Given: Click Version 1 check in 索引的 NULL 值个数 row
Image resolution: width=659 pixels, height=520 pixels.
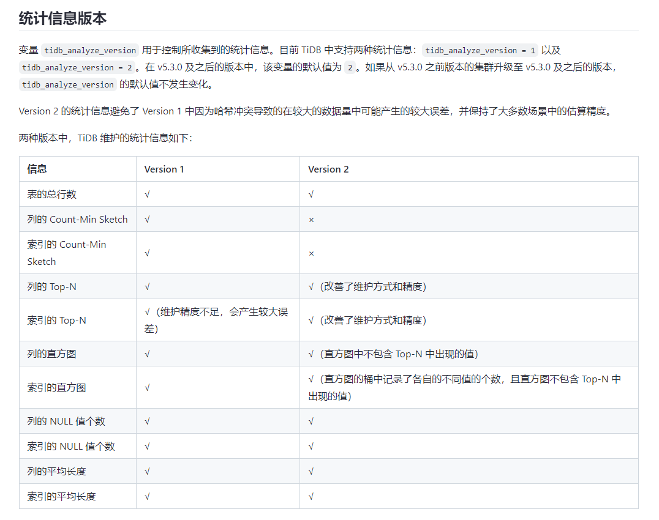Looking at the screenshot, I should (x=147, y=446).
